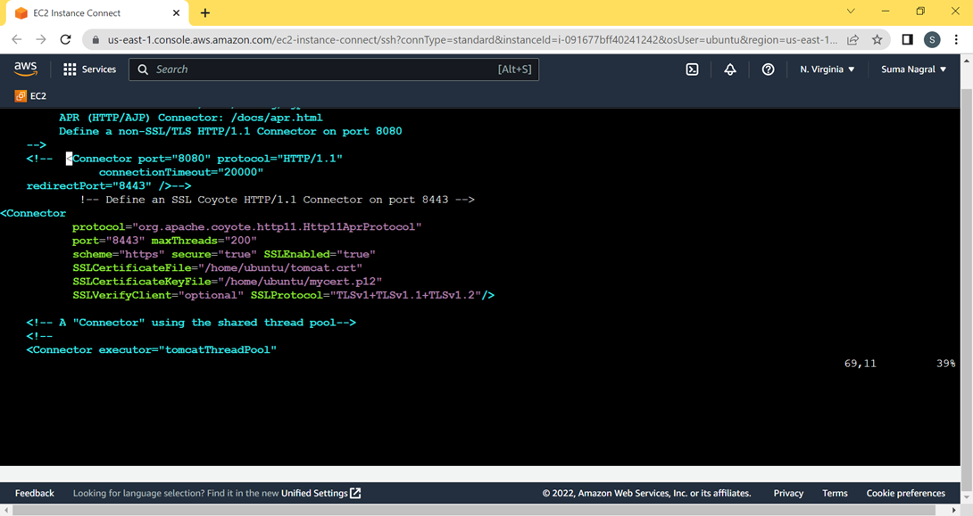Click the browser profile avatar S
Screen dimensions: 973x516
(x=932, y=40)
